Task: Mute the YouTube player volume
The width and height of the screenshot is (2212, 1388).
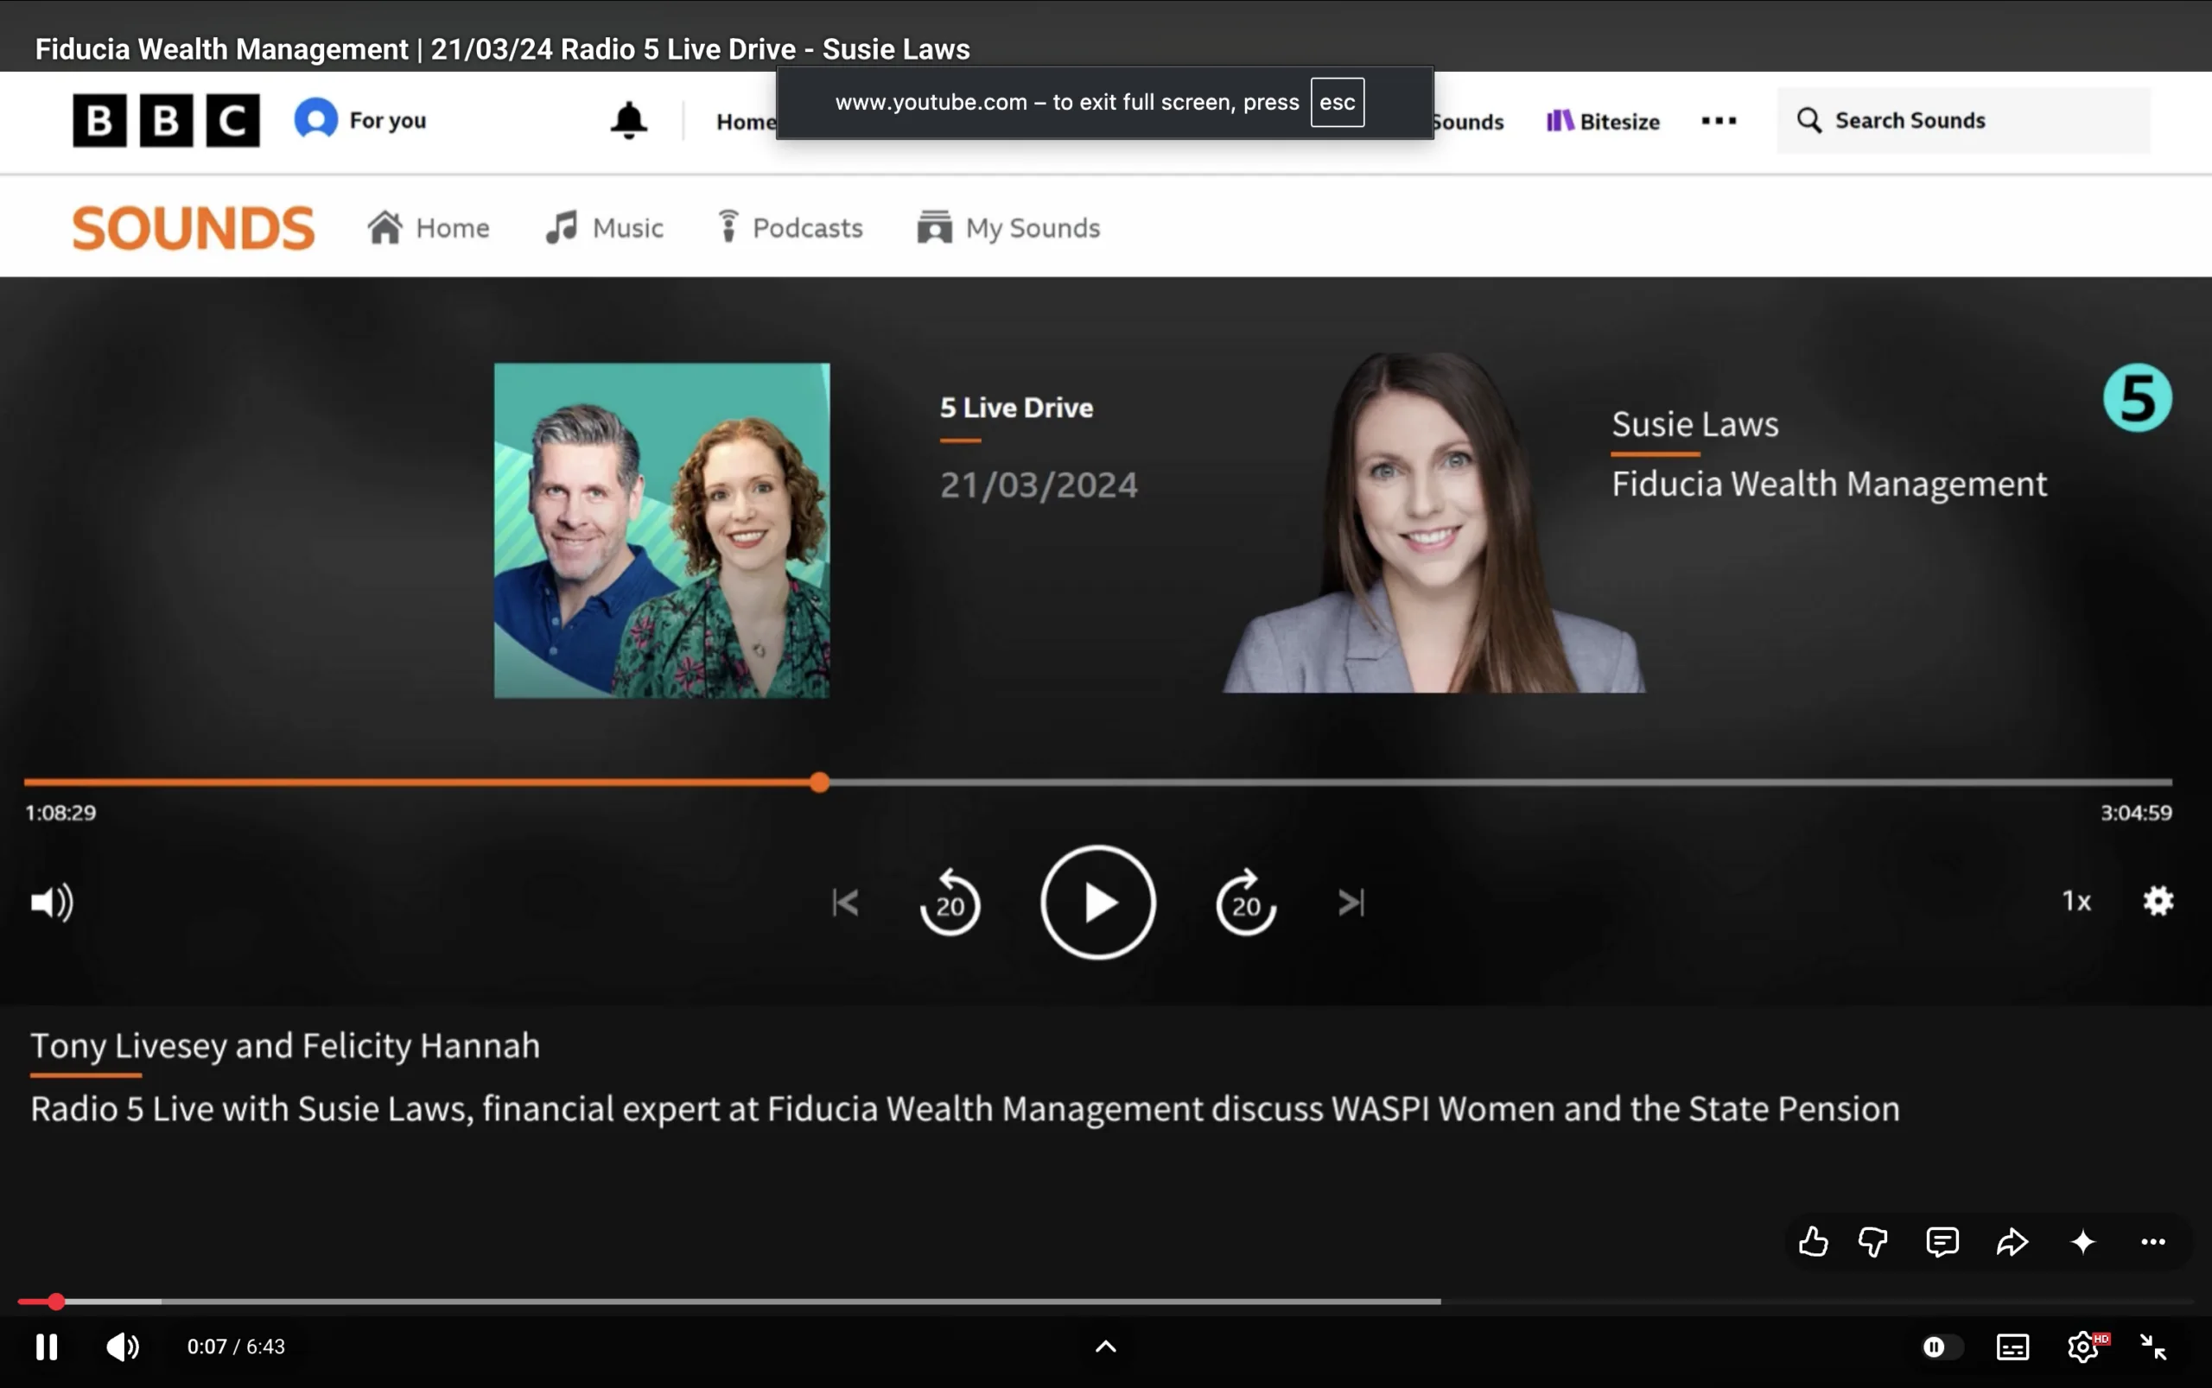Action: pyautogui.click(x=122, y=1347)
